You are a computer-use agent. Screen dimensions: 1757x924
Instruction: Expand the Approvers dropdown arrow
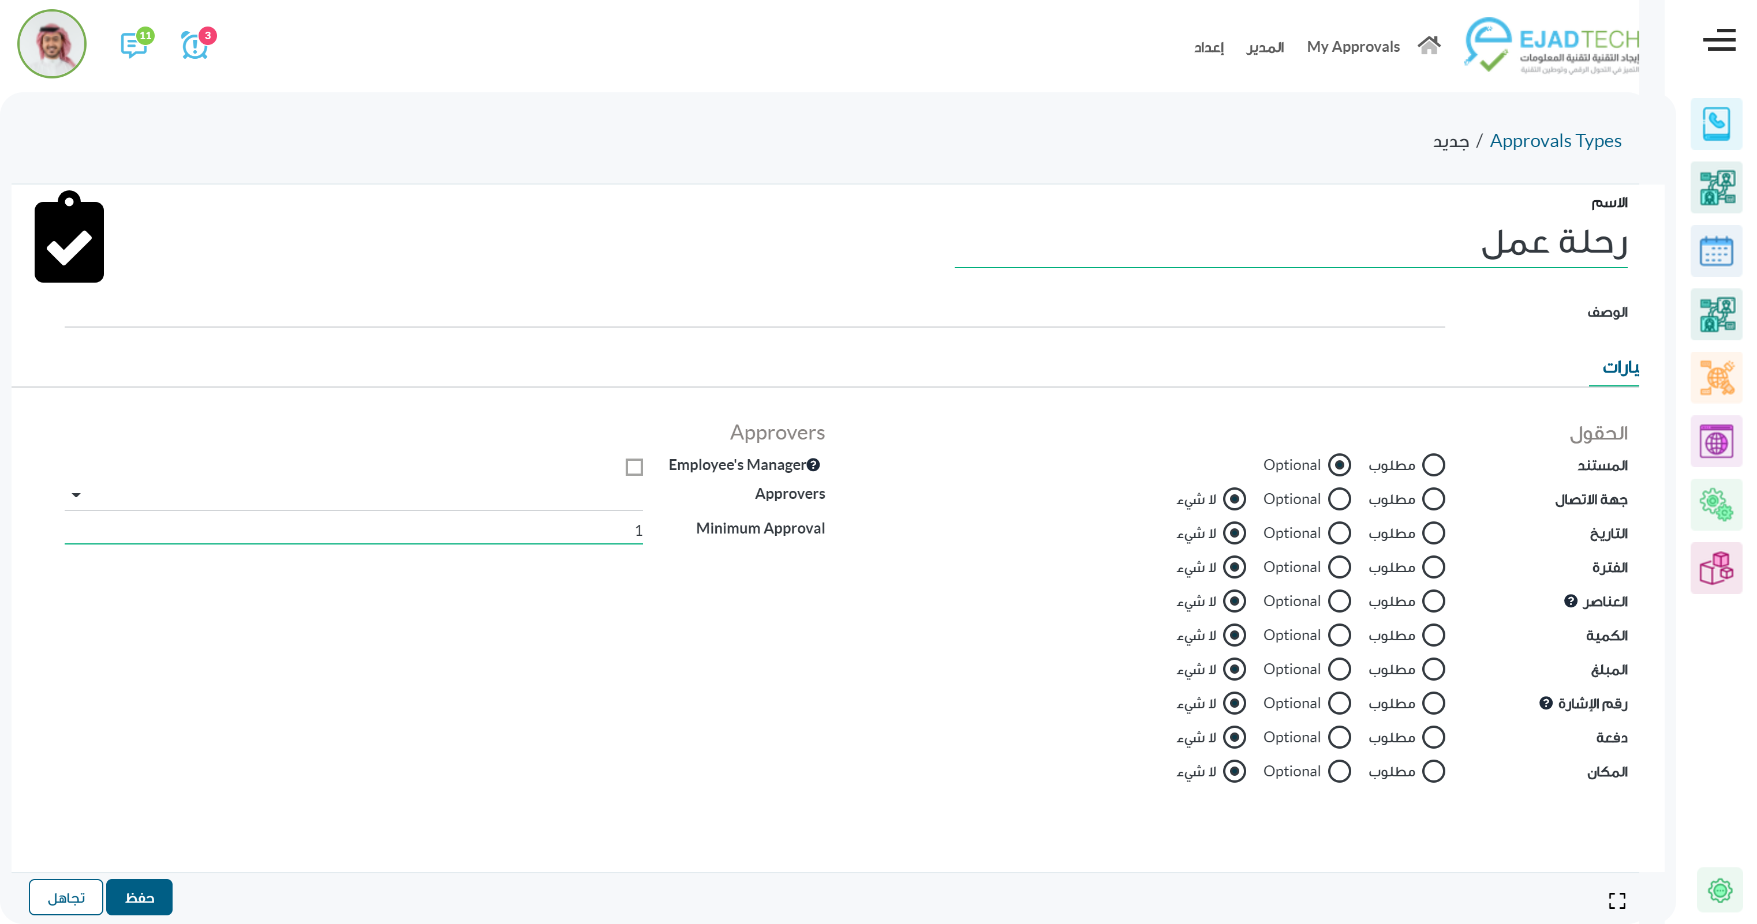pos(76,495)
